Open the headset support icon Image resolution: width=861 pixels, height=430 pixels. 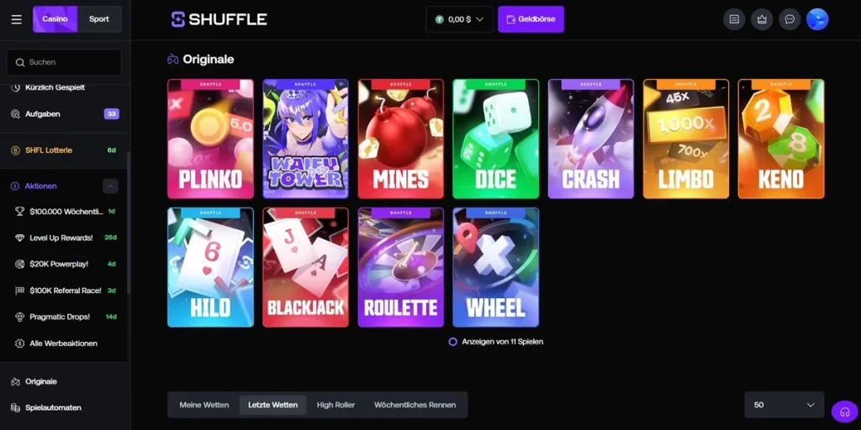(844, 412)
